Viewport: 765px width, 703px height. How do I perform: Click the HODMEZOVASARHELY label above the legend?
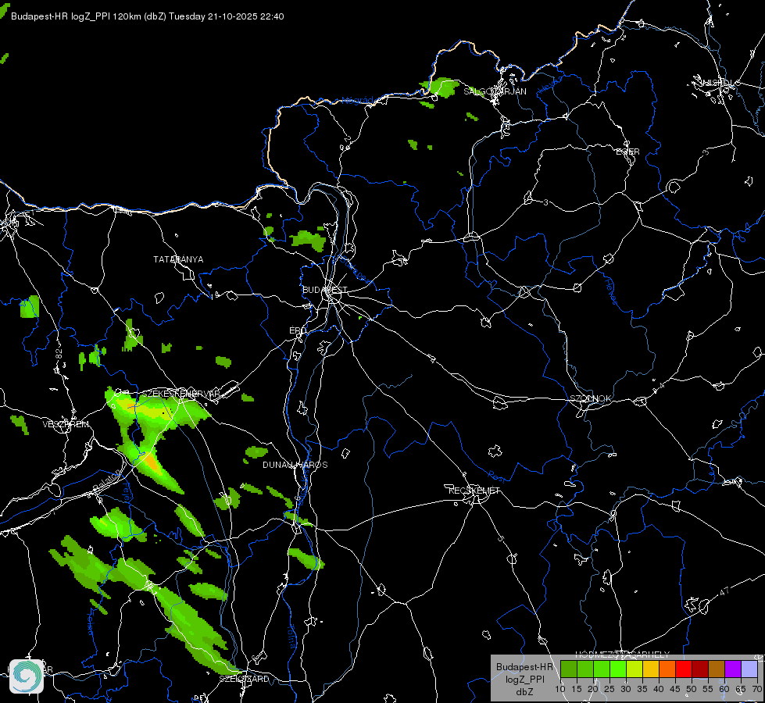pos(622,655)
